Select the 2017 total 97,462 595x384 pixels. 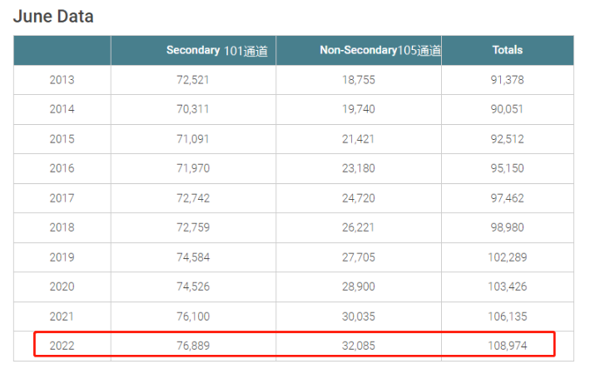[x=508, y=197]
